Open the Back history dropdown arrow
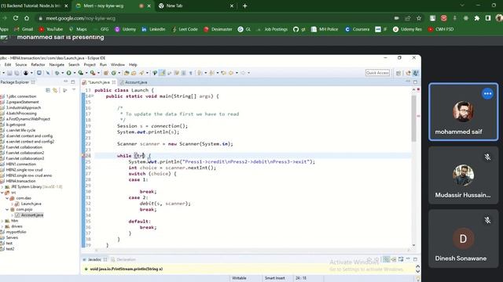 point(237,73)
